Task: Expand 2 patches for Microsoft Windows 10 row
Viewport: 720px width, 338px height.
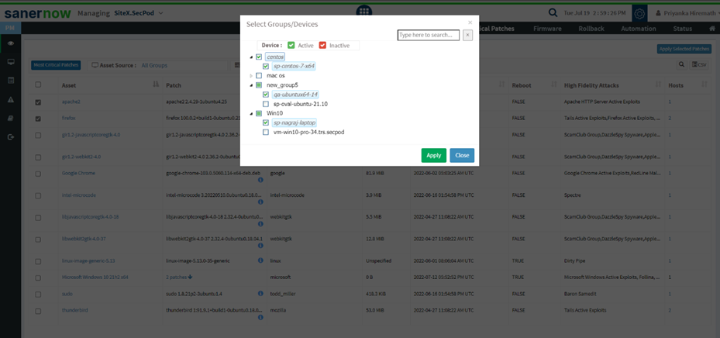Action: [179, 277]
